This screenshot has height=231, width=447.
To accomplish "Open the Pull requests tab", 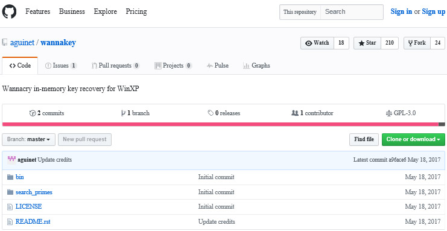I will [x=115, y=66].
